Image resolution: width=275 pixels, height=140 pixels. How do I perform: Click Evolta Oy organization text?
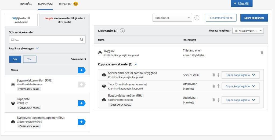[22, 103]
